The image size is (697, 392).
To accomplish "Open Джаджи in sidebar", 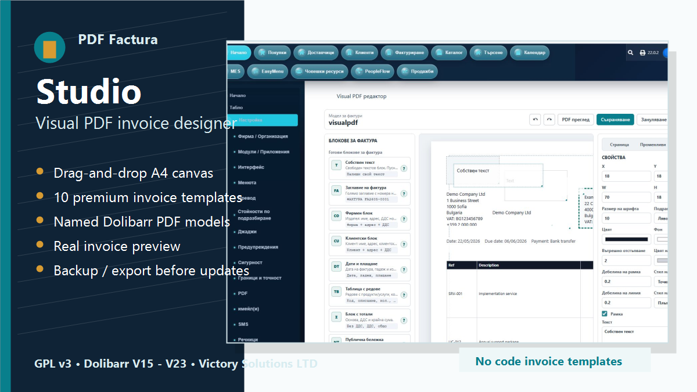I will (247, 231).
